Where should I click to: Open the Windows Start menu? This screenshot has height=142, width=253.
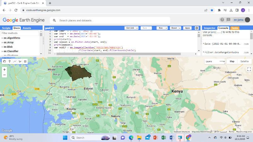65,138
